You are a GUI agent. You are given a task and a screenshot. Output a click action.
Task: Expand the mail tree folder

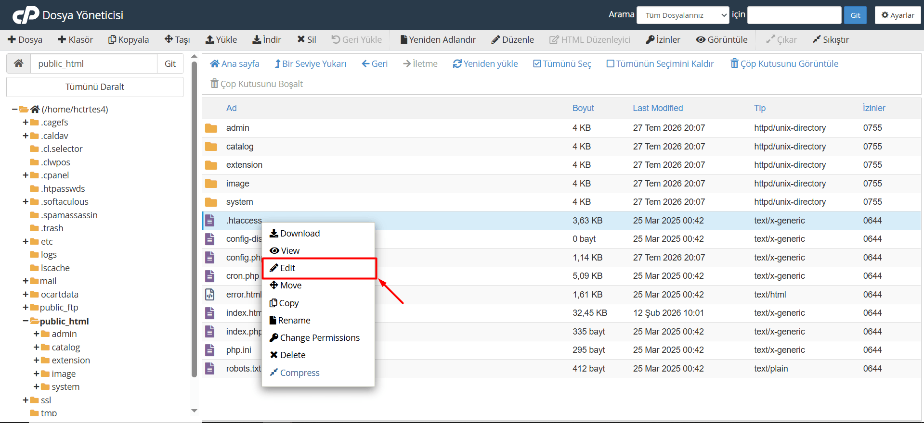(26, 281)
